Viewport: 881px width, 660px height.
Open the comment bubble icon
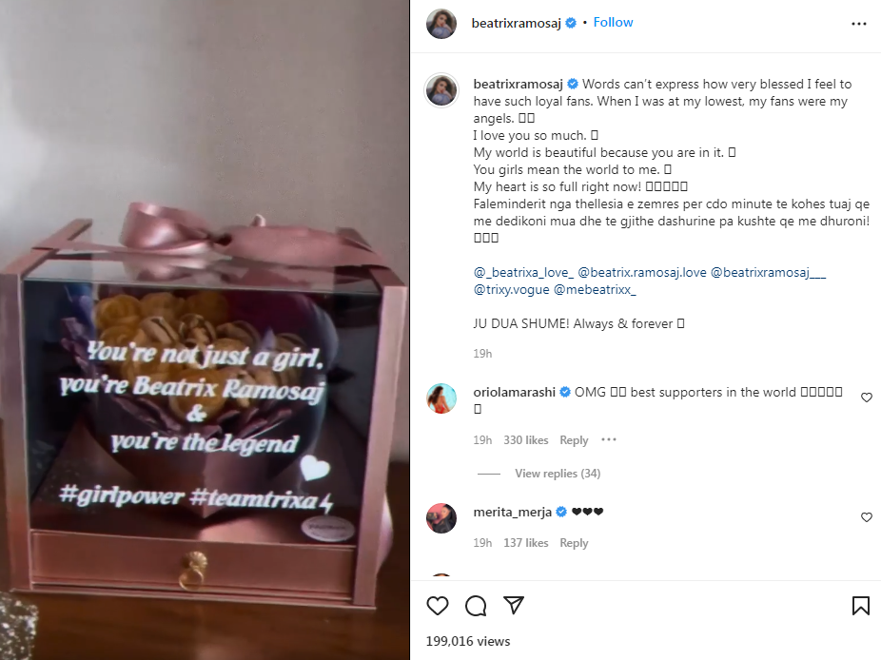[476, 606]
